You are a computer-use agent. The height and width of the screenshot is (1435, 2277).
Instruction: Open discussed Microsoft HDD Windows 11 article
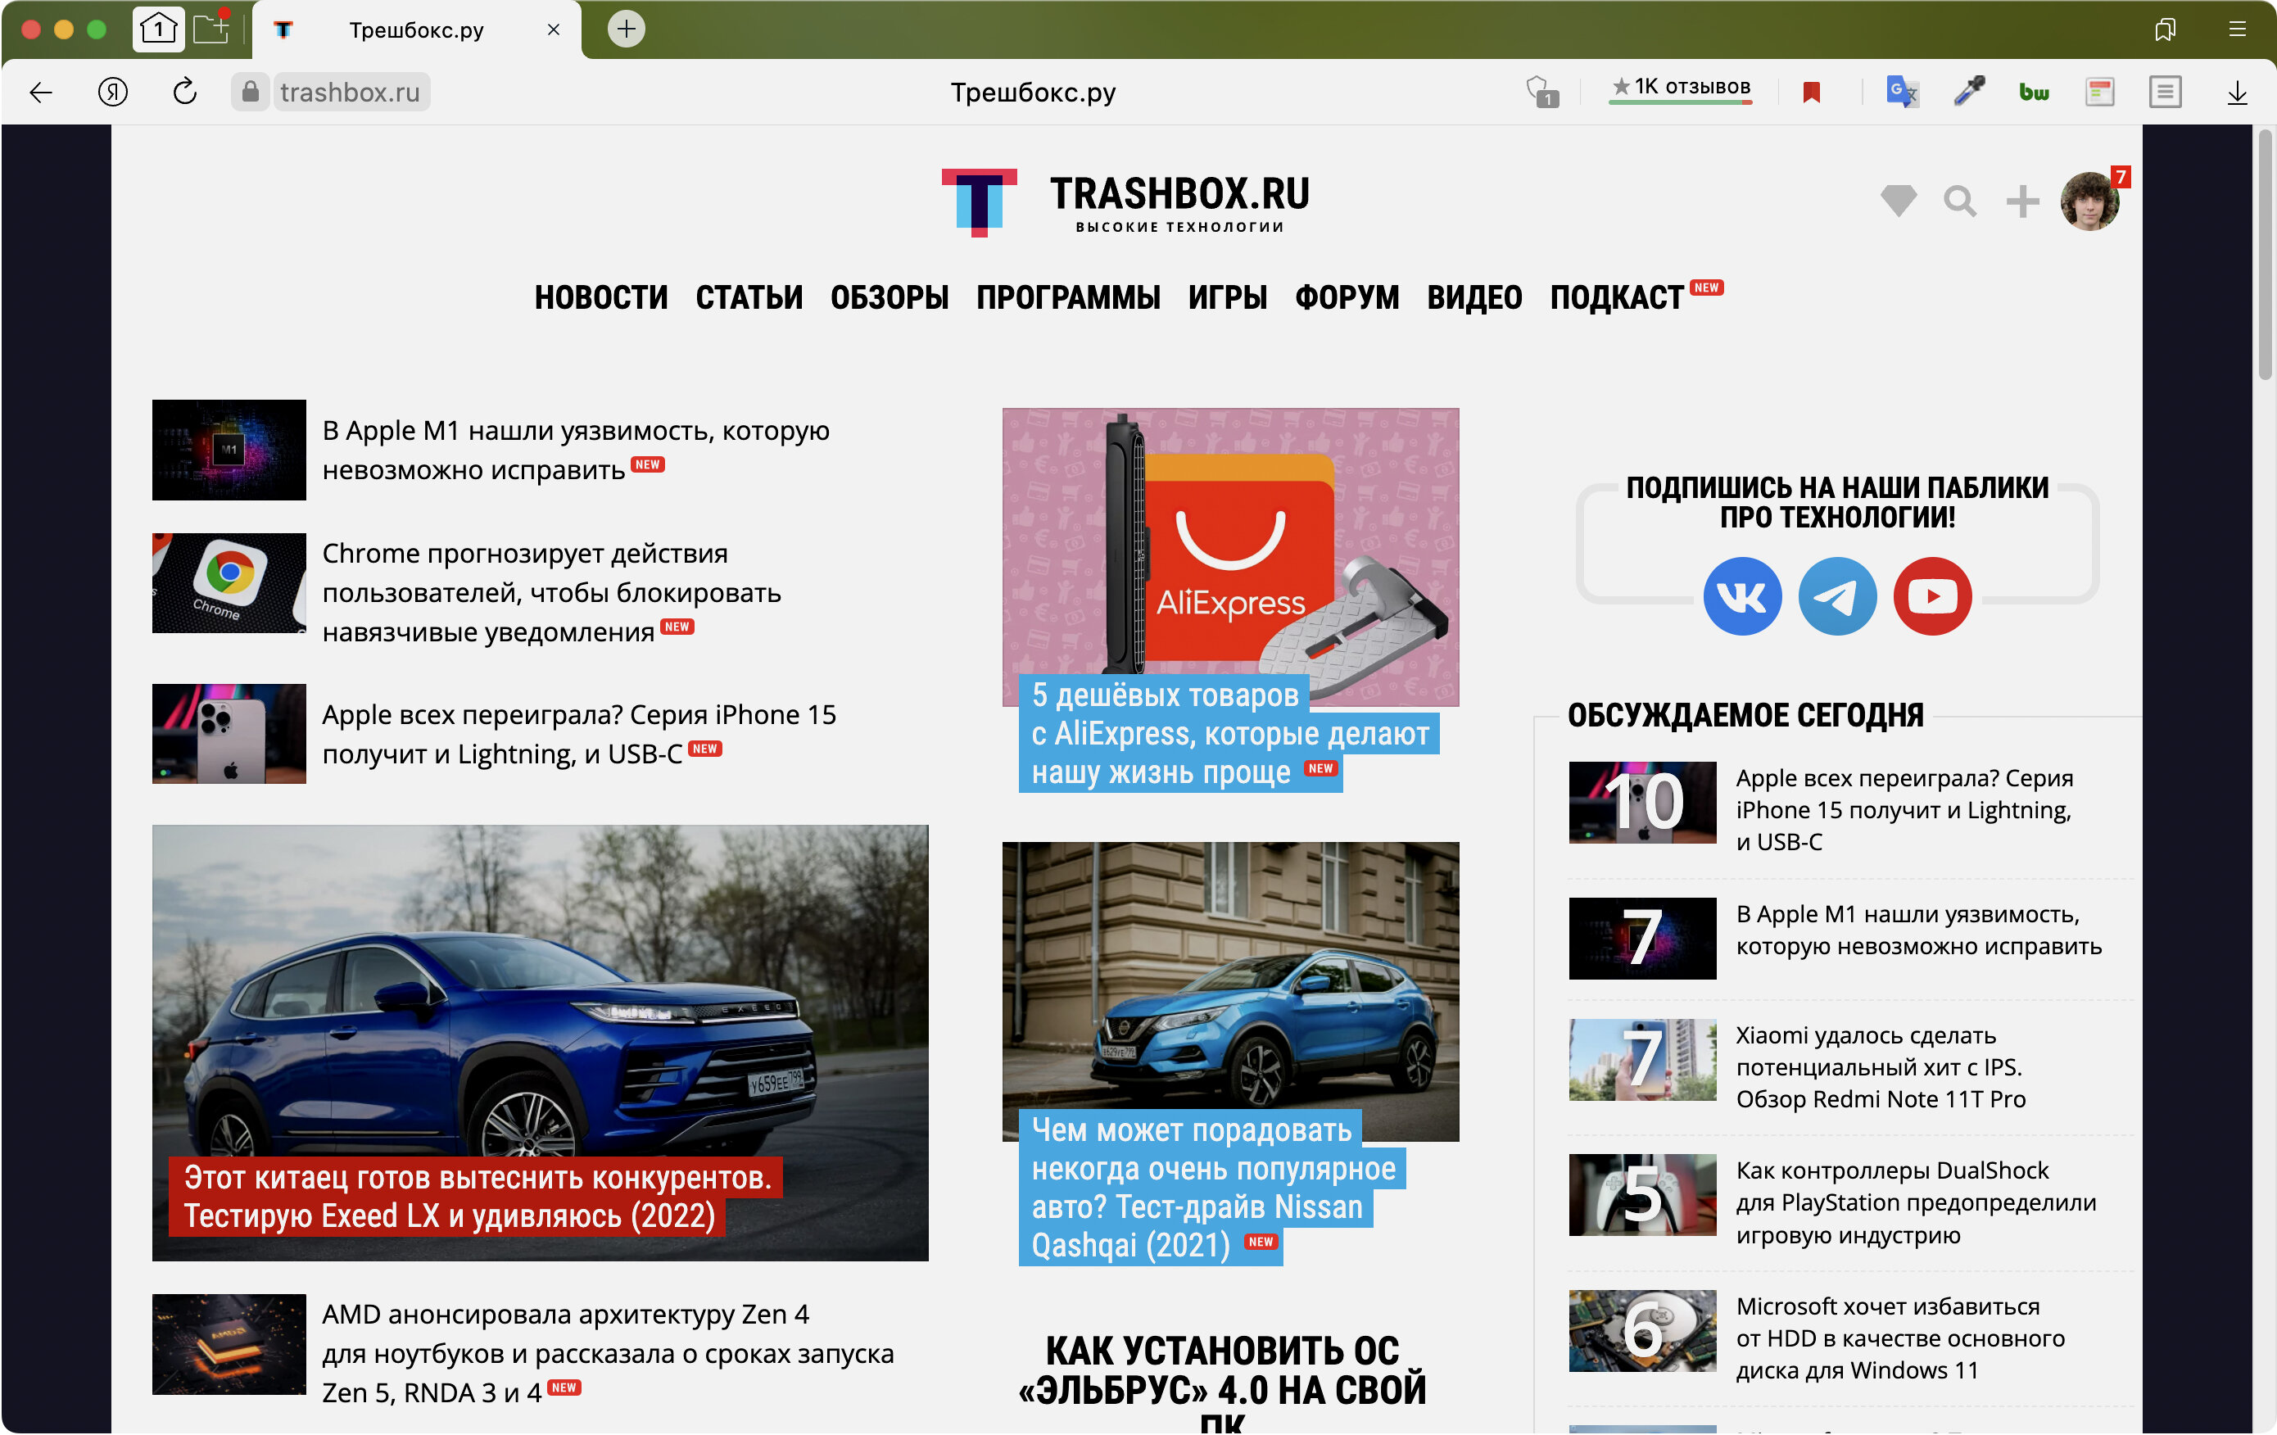coord(1901,1338)
